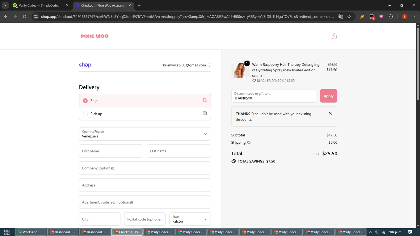This screenshot has width=420, height=236.
Task: Click the yellow lightning extension icon
Action: 362,16
